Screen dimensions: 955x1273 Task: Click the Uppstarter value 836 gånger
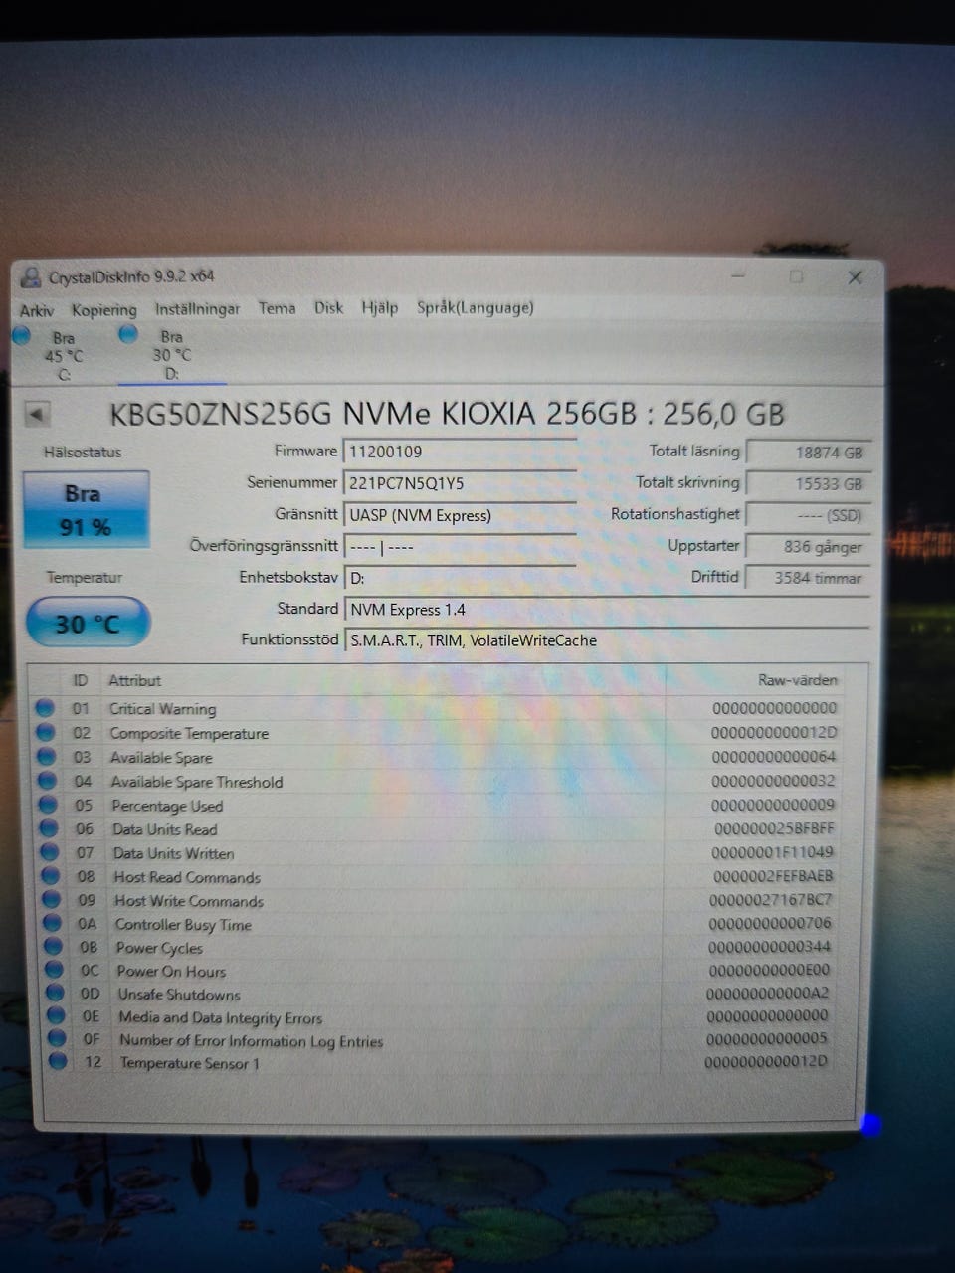point(809,546)
